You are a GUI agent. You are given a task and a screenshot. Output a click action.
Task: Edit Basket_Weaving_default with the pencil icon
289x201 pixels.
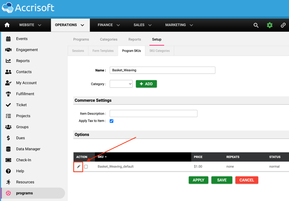[79, 166]
